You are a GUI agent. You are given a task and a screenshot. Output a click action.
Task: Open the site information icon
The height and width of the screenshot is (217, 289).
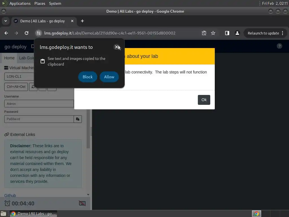click(x=38, y=33)
